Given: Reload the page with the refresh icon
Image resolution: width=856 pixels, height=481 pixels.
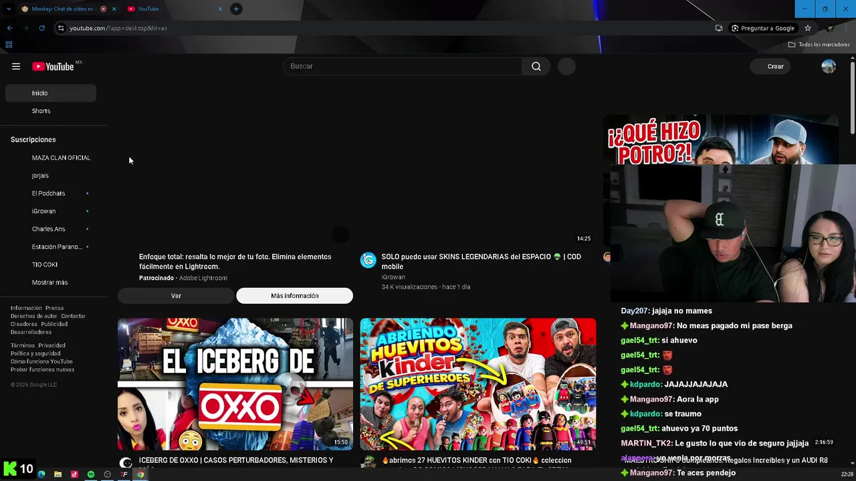Looking at the screenshot, I should click(x=41, y=28).
